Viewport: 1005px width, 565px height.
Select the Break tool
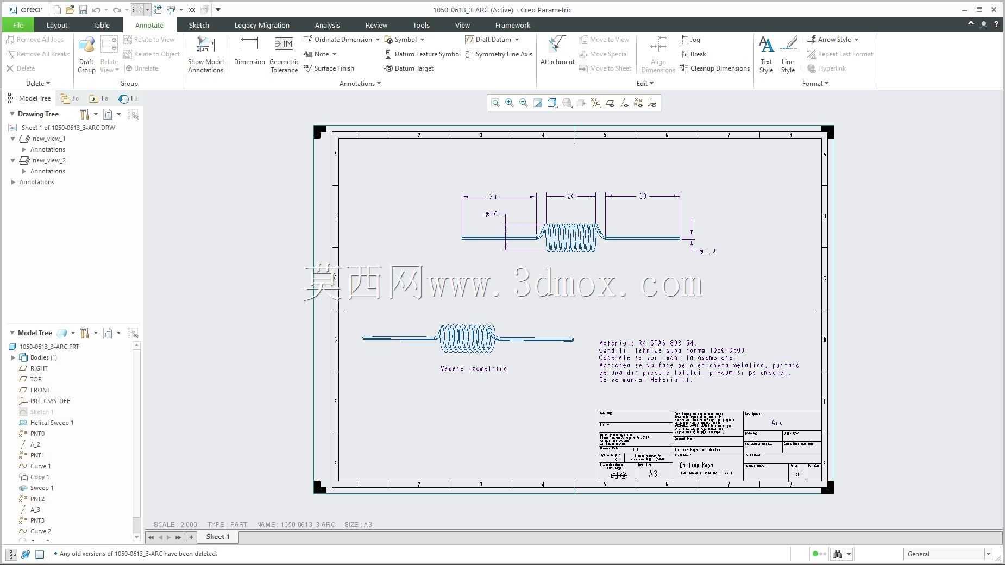[693, 54]
